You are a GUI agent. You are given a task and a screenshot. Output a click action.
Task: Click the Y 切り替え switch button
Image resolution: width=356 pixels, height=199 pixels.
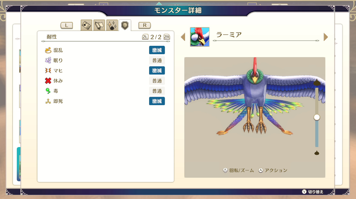point(313,192)
